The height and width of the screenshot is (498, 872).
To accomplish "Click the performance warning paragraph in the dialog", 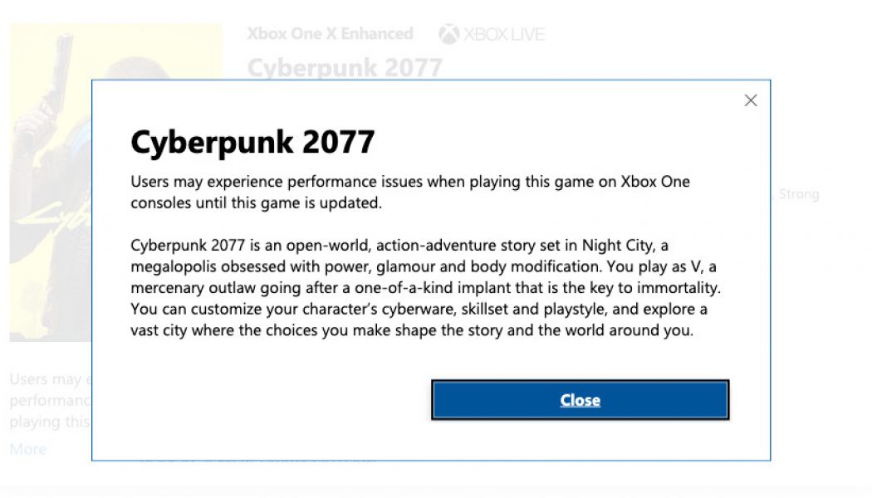I will point(409,192).
